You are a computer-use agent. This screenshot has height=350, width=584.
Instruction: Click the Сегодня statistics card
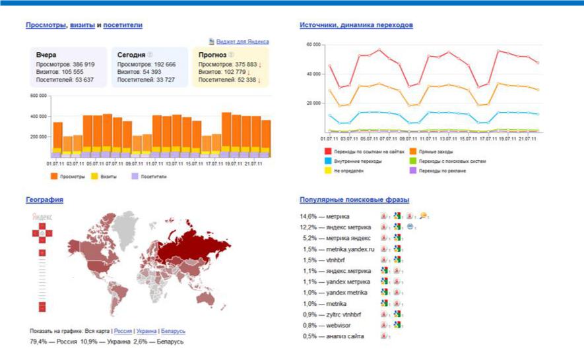tap(150, 67)
